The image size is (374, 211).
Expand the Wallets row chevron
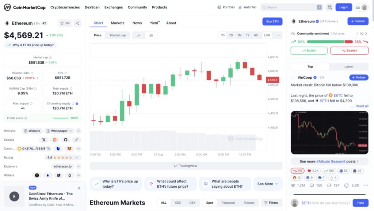tap(78, 175)
